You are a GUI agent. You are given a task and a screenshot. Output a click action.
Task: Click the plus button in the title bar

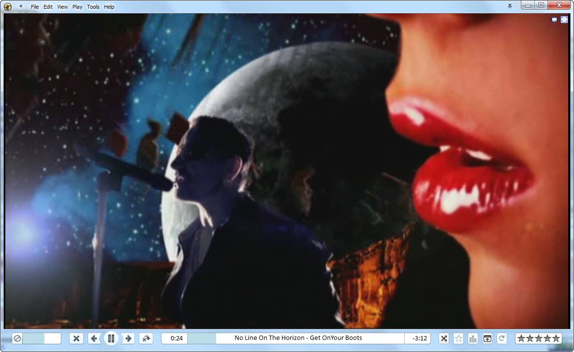pos(21,7)
